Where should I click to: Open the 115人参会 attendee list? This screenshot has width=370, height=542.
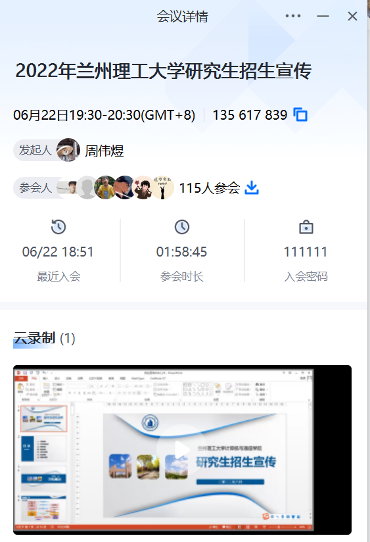click(x=210, y=188)
